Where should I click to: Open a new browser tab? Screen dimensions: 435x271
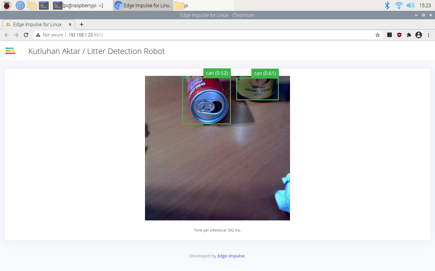coord(81,24)
